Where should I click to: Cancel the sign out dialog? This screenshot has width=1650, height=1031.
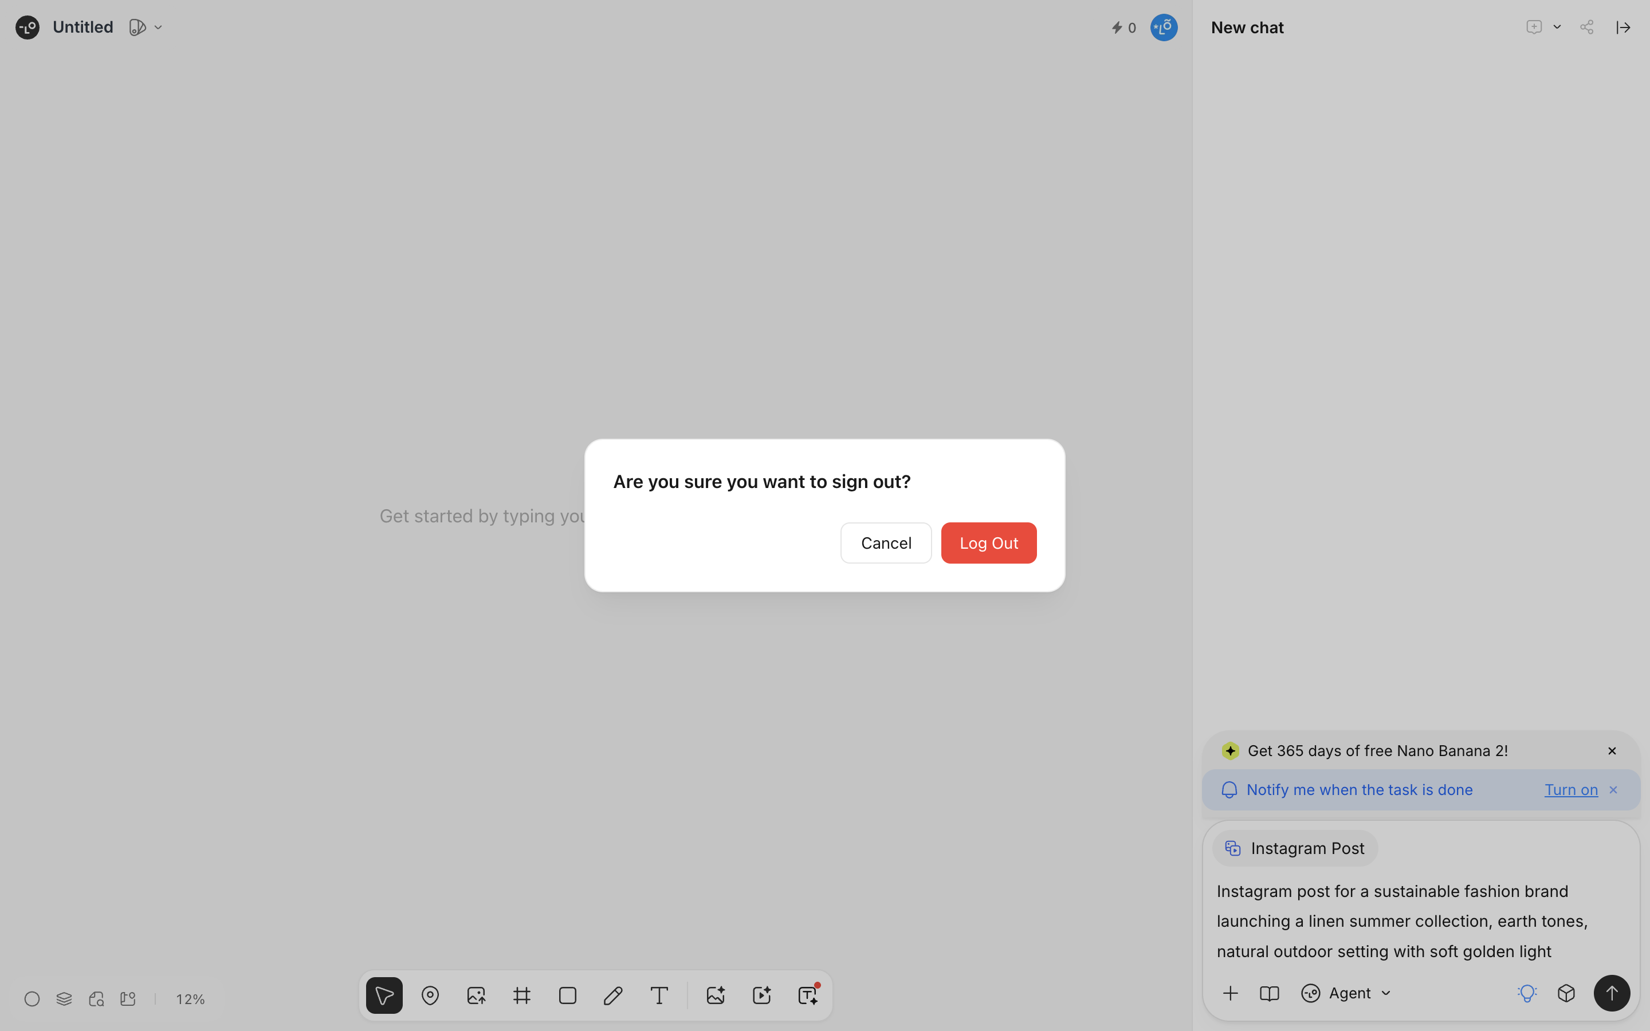[886, 543]
